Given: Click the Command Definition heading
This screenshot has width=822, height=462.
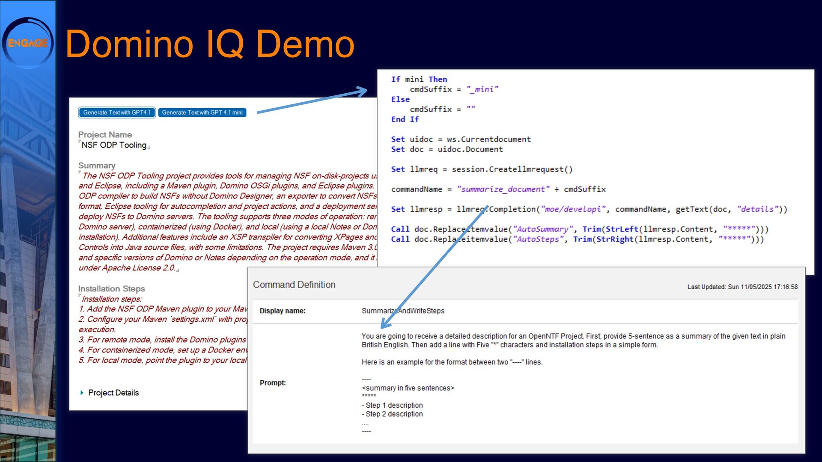Looking at the screenshot, I should pos(294,285).
